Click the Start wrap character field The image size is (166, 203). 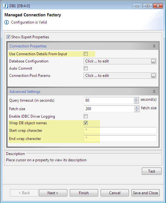point(120,130)
